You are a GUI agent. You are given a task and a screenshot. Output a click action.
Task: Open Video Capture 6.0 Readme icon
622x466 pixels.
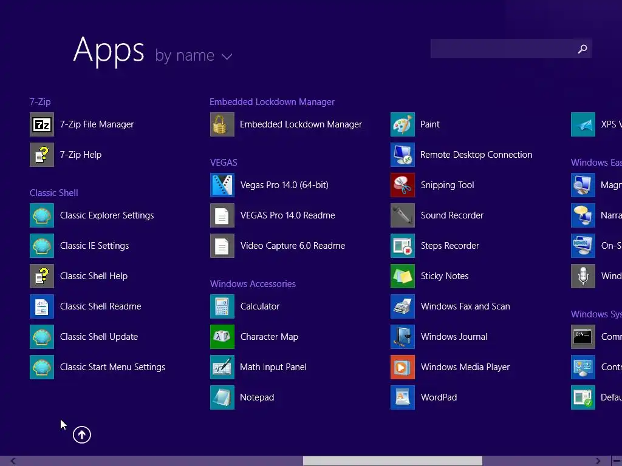click(x=222, y=246)
